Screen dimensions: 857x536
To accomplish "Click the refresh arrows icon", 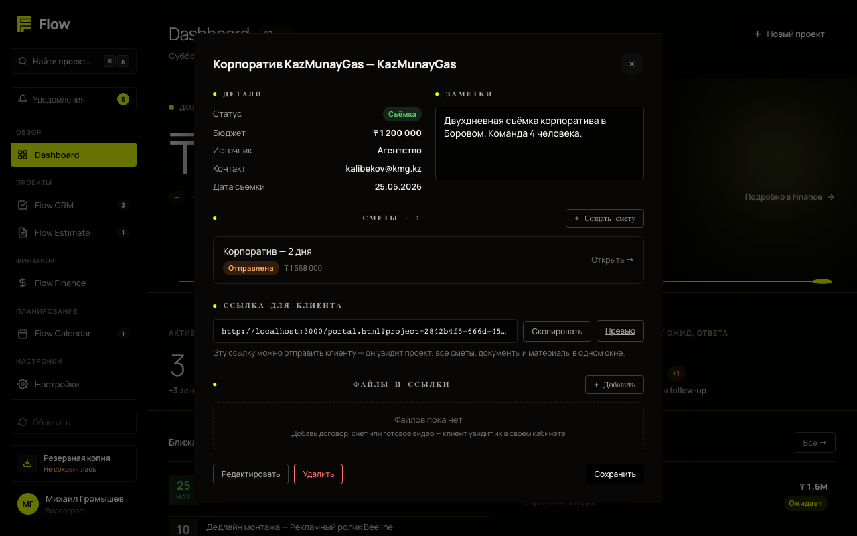I will (x=23, y=422).
